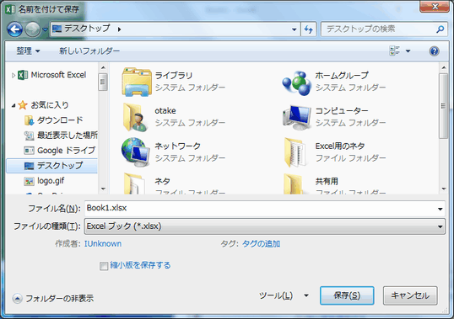Select the ネタ folder icon
This screenshot has height=319, width=454.
click(x=134, y=183)
